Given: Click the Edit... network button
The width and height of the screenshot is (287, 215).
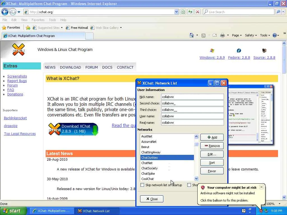Looking at the screenshot, I should [x=212, y=154].
